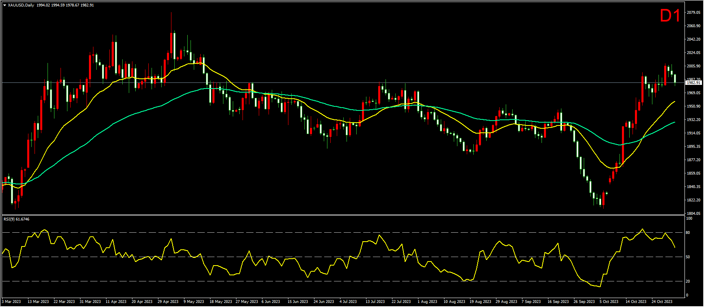Click the 2024.05 price axis value
The height and width of the screenshot is (307, 704).
click(693, 53)
